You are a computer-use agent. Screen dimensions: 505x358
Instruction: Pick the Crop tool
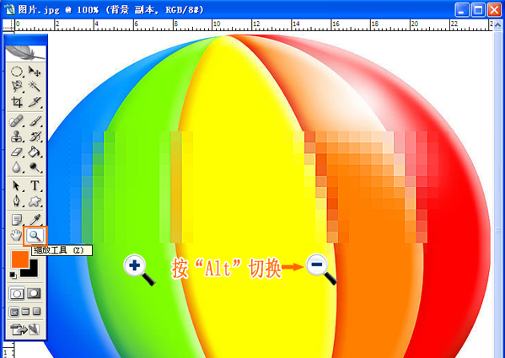click(16, 102)
